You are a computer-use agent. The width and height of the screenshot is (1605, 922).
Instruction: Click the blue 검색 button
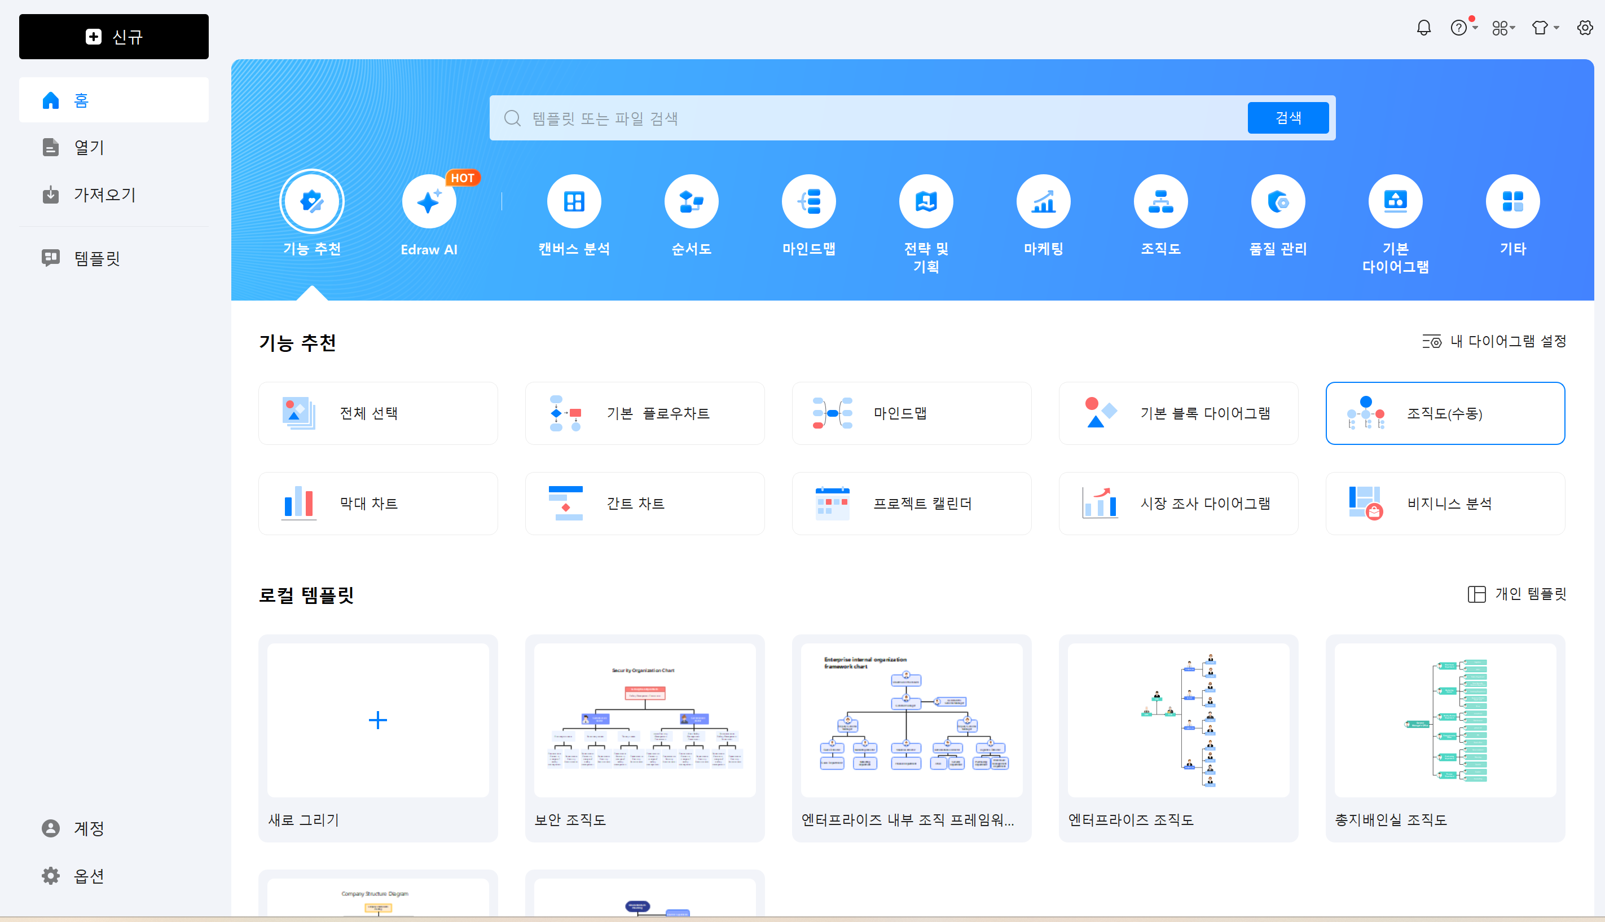pos(1288,118)
